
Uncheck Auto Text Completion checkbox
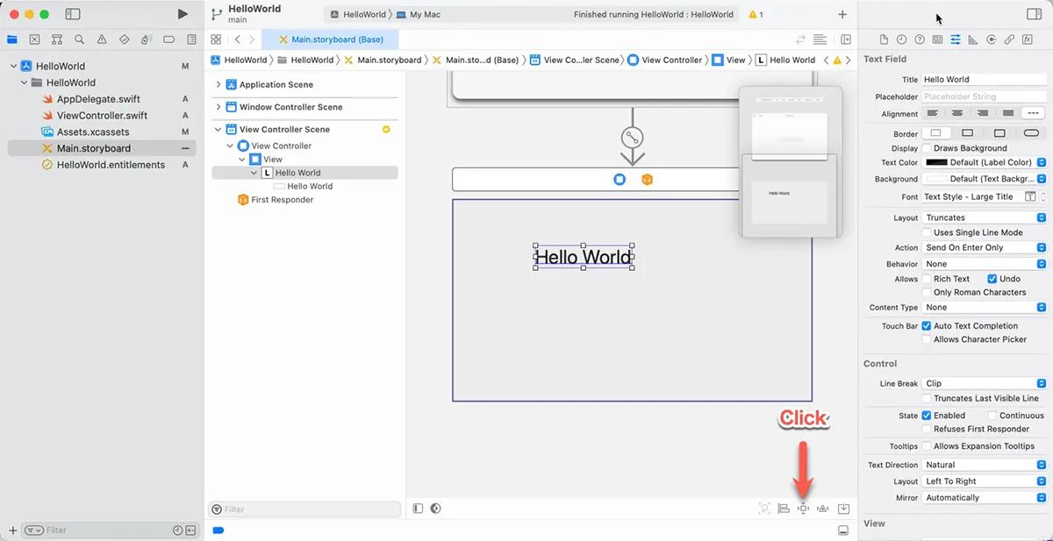(927, 325)
